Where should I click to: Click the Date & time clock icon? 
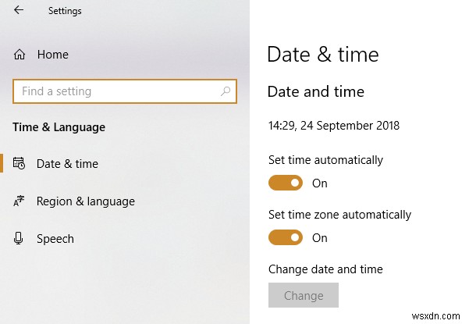coord(20,164)
